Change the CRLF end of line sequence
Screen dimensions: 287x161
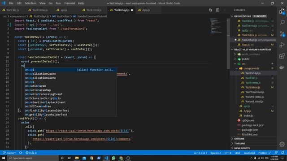click(x=237, y=153)
